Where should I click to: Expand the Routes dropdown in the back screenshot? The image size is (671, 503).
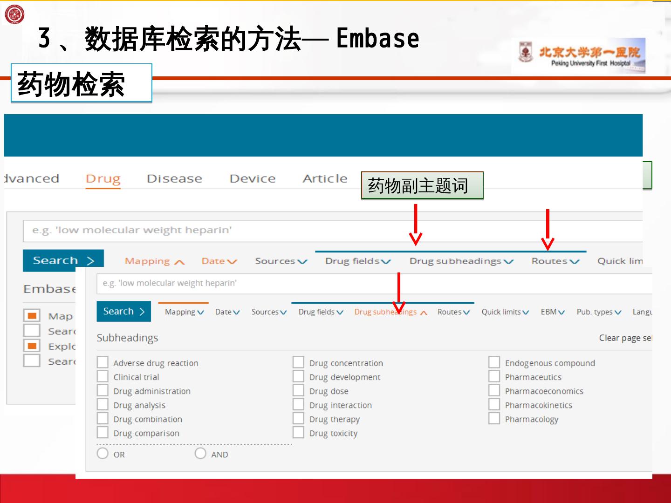555,261
